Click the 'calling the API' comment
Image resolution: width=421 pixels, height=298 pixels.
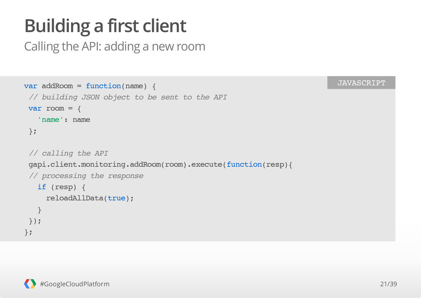pyautogui.click(x=68, y=154)
